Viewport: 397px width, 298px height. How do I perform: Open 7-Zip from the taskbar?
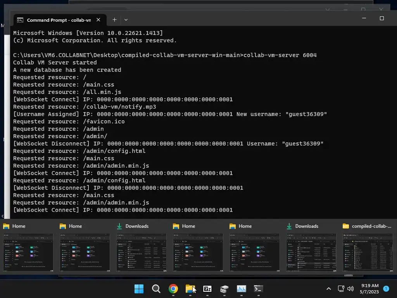pyautogui.click(x=207, y=289)
